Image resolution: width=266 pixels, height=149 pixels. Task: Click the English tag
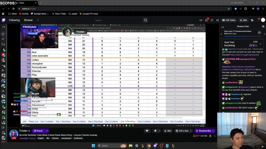pos(41,138)
